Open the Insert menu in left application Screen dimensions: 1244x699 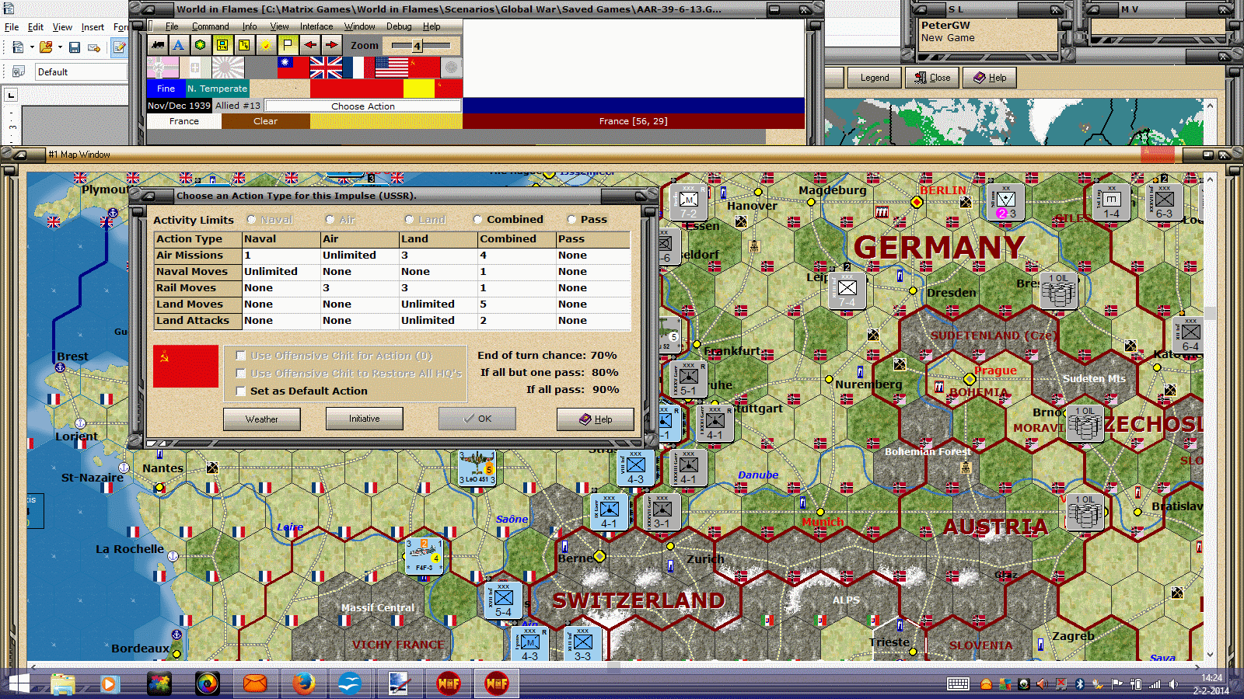(93, 27)
